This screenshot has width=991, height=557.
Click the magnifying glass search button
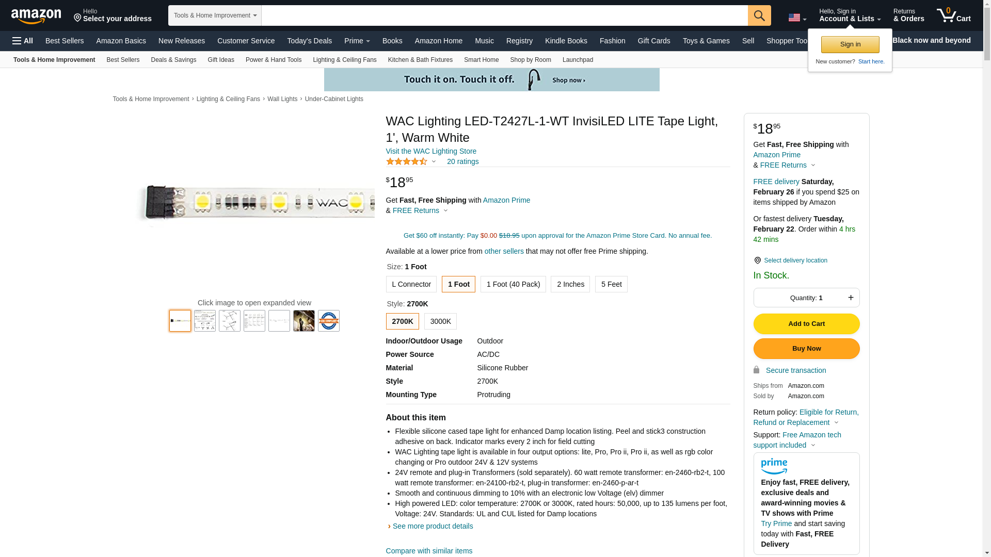point(759,15)
